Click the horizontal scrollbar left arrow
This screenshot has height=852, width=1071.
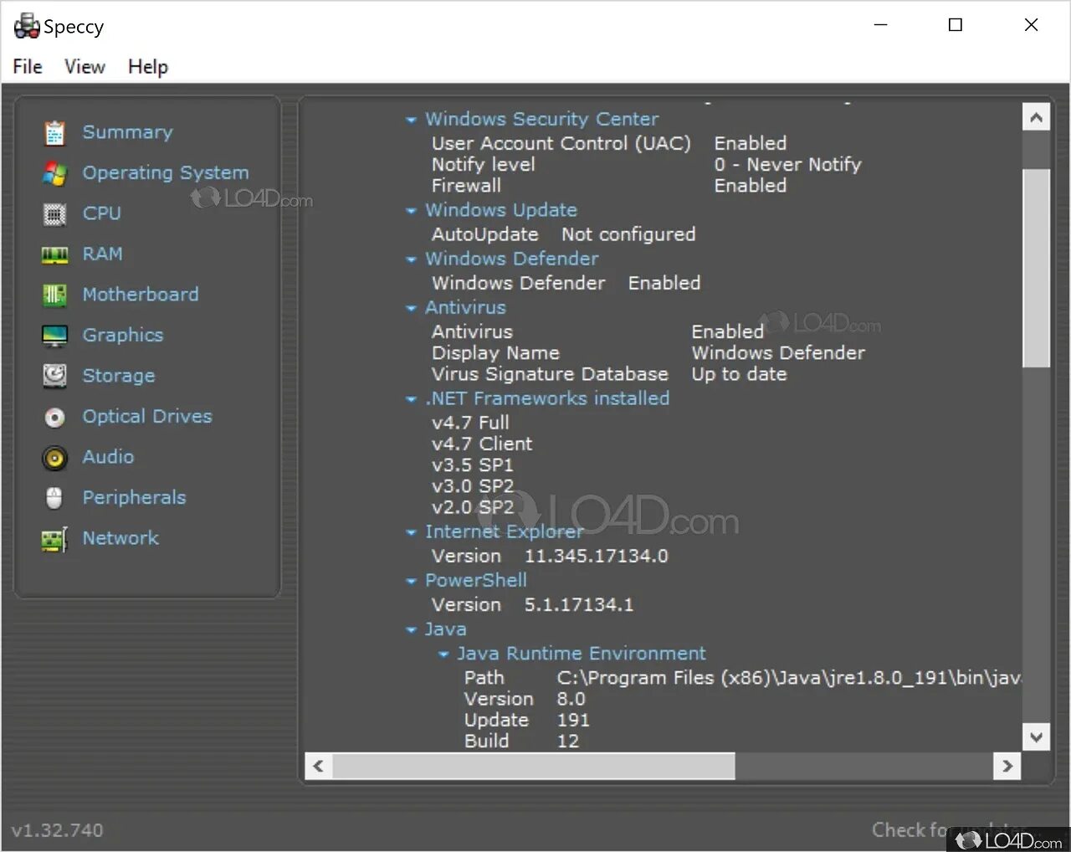point(318,766)
